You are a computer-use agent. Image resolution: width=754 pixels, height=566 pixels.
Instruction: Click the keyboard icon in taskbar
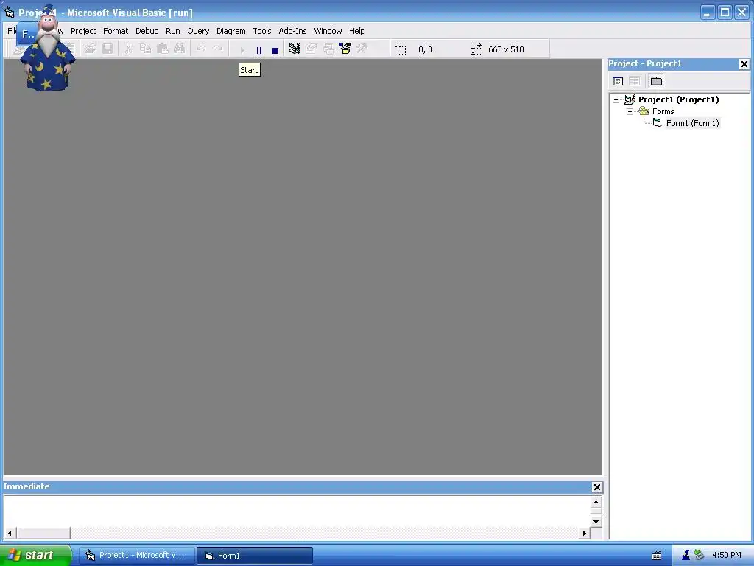[656, 556]
